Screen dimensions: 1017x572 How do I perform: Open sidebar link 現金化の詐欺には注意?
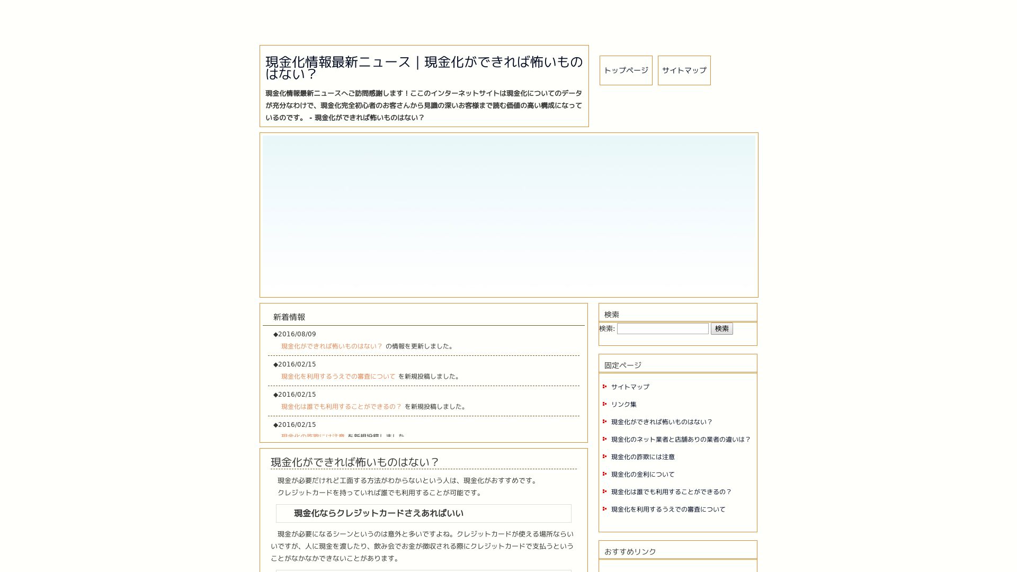coord(643,457)
